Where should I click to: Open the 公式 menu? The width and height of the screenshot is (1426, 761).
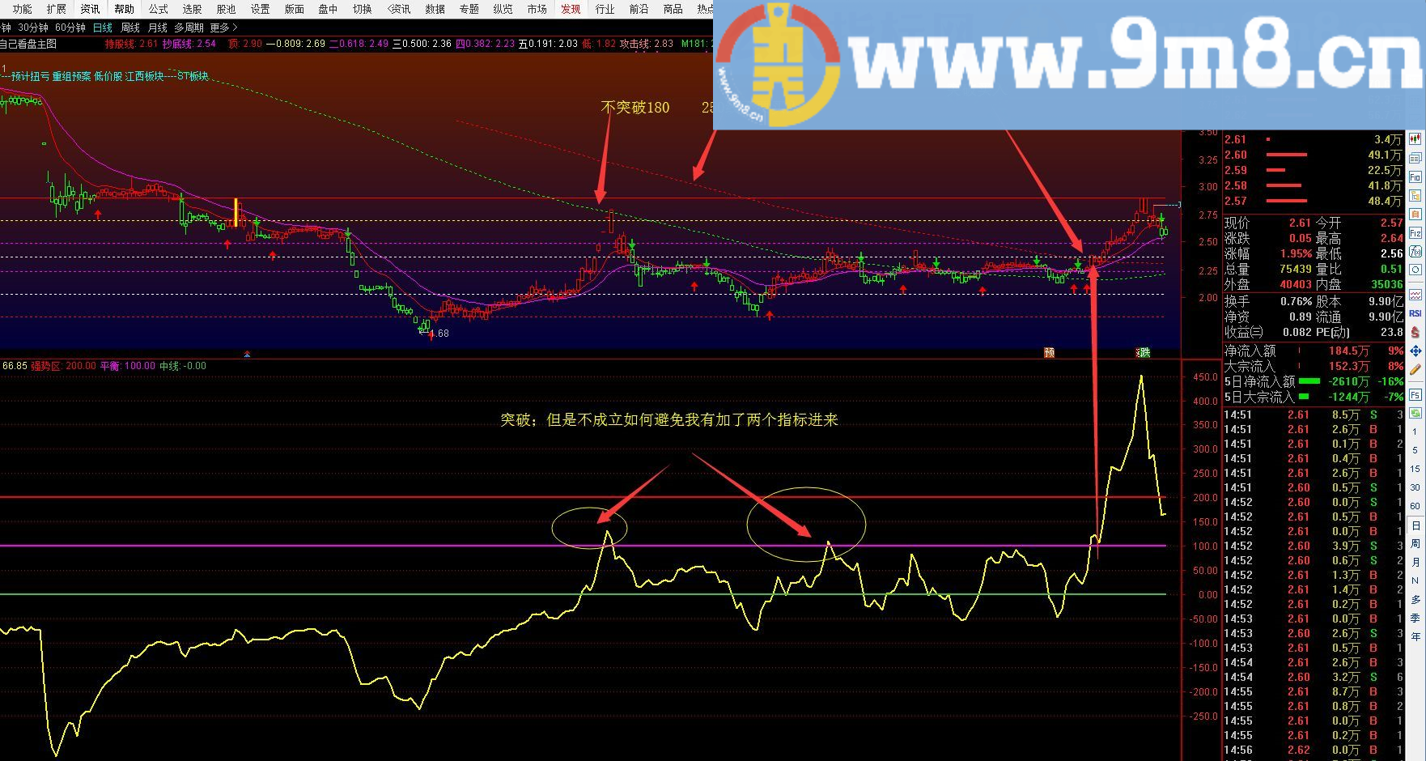[x=159, y=9]
